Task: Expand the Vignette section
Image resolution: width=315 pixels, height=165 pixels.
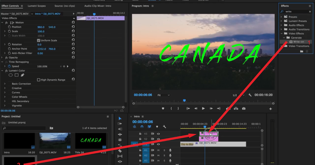Action: (x=5, y=106)
